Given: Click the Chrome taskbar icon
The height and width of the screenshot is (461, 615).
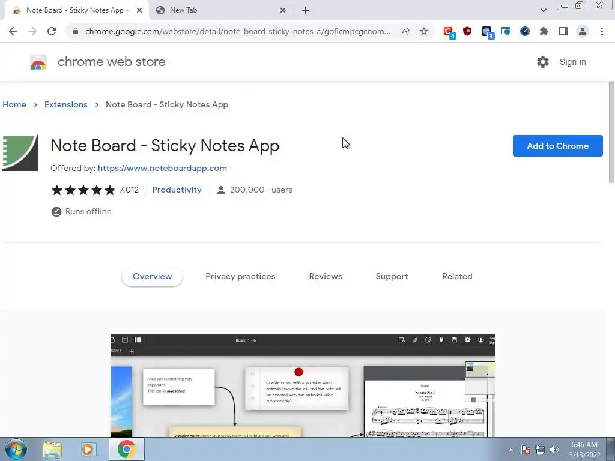Looking at the screenshot, I should coord(126,449).
